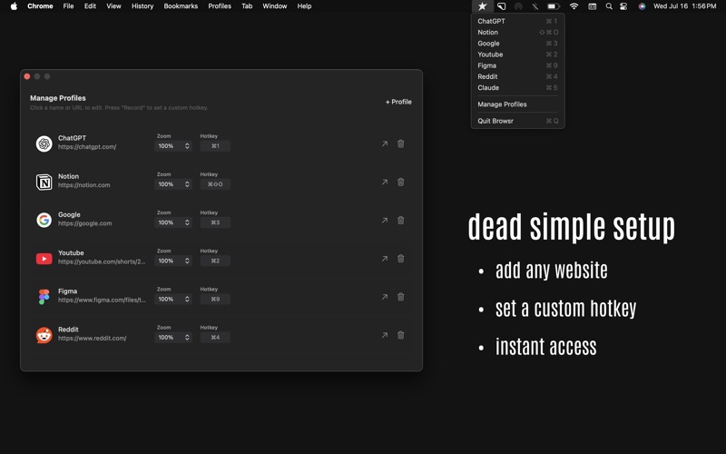Image resolution: width=726 pixels, height=454 pixels.
Task: Open the Reddit profile arrow icon
Action: [x=385, y=335]
